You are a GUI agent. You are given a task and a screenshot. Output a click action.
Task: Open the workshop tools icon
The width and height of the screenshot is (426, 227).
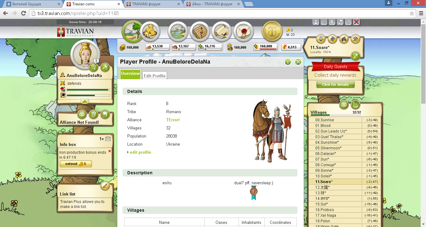[x=356, y=39]
